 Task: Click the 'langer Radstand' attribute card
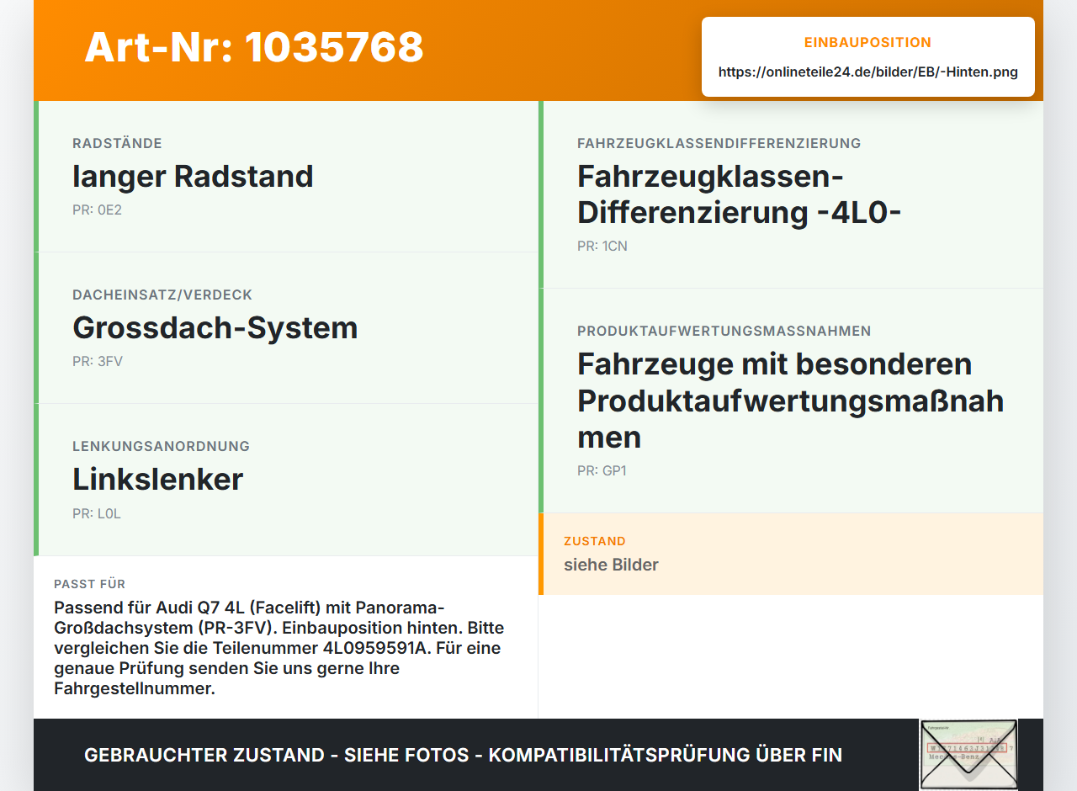click(286, 177)
